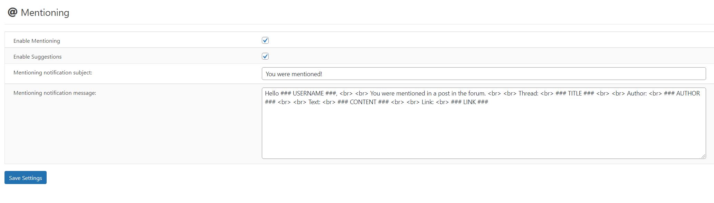Click the Mentioning page heading text
Screen dimensions: 714x203
pos(45,13)
